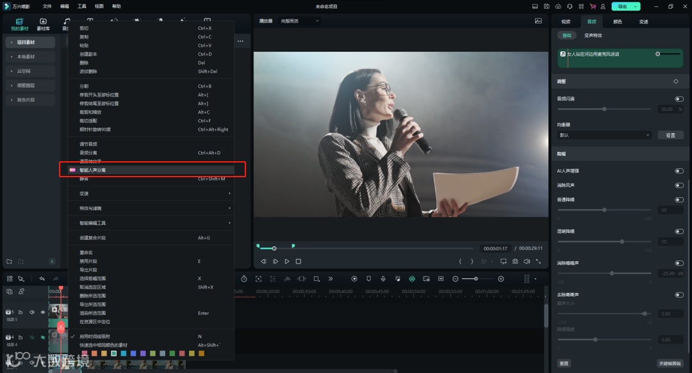Click the play button under preview
The height and width of the screenshot is (373, 692).
coord(287,262)
